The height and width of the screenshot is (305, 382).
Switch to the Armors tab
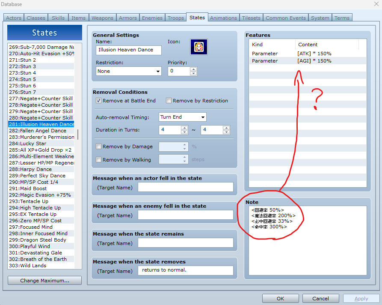[128, 18]
